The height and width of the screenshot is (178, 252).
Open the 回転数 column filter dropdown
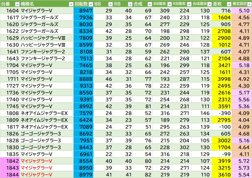pyautogui.click(x=90, y=4)
